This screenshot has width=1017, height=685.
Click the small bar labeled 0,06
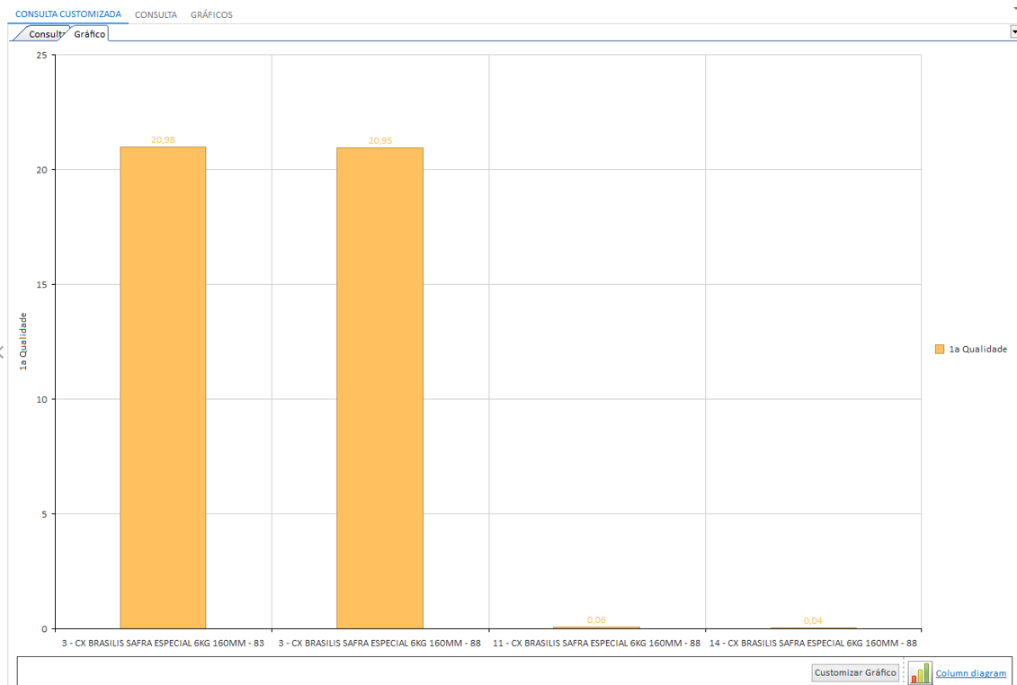[x=596, y=627]
